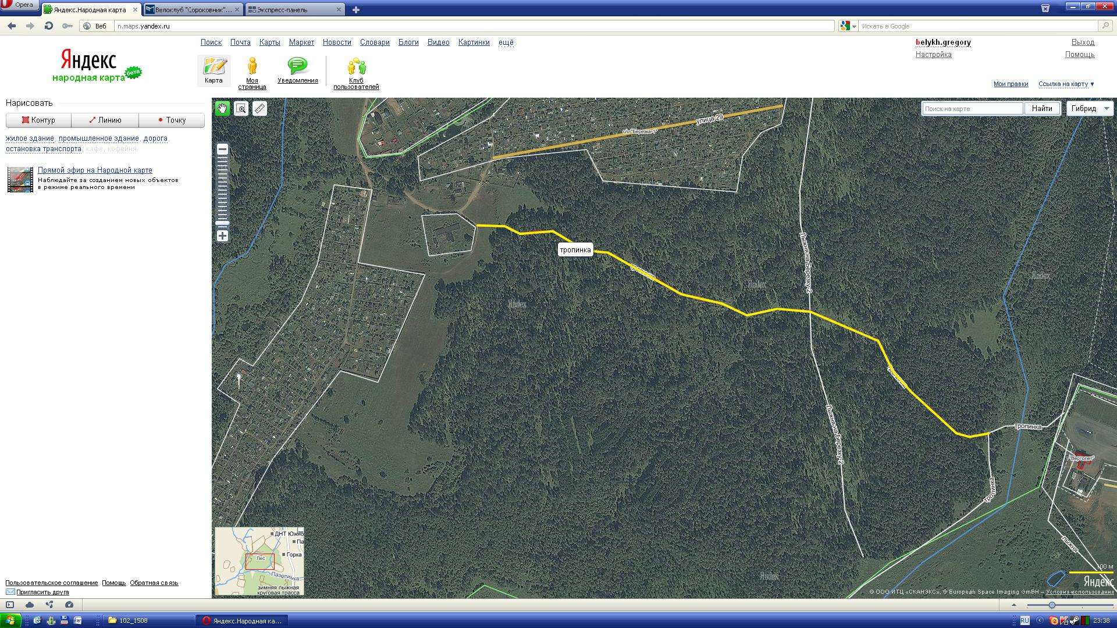Open the Opera main menu button
Image resolution: width=1117 pixels, height=628 pixels.
[x=20, y=5]
